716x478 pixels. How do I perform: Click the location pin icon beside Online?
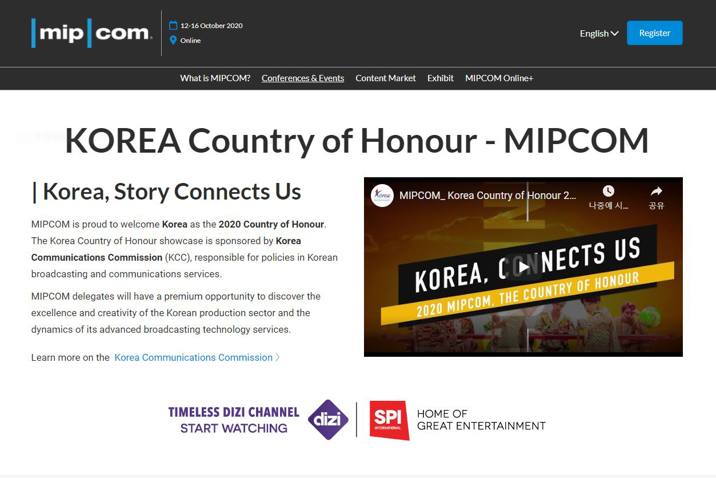(173, 40)
